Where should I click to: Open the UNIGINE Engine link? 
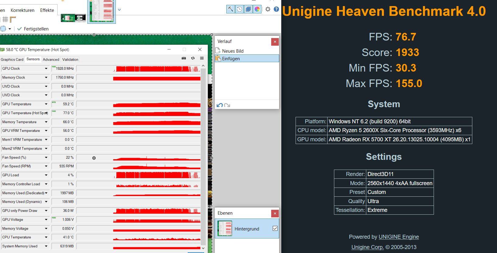[x=399, y=237]
